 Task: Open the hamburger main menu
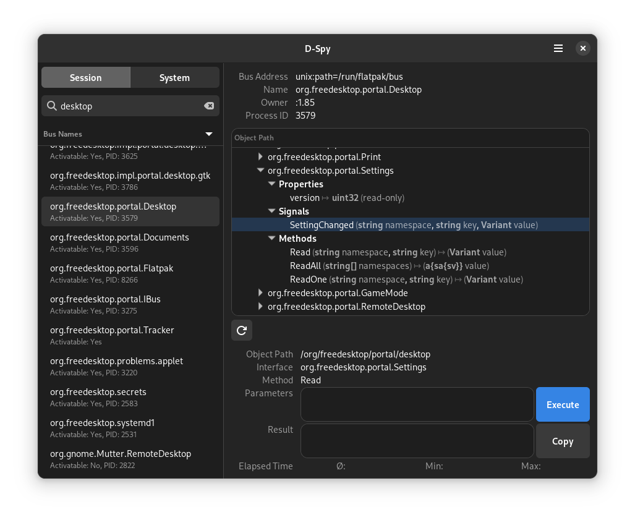pos(558,49)
